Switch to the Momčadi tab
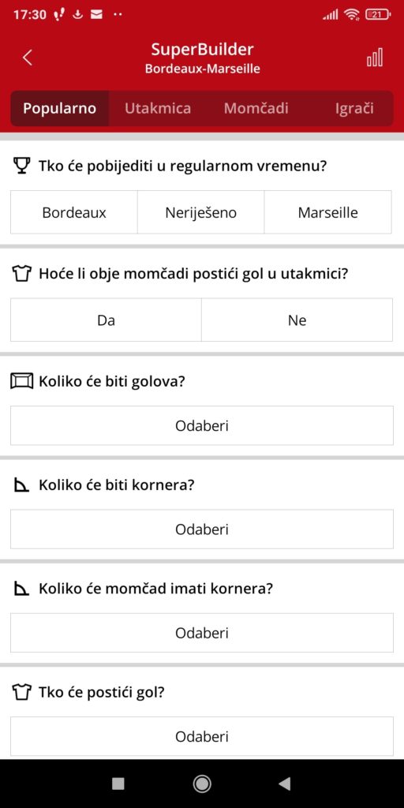Viewport: 404px width, 808px height. (256, 108)
